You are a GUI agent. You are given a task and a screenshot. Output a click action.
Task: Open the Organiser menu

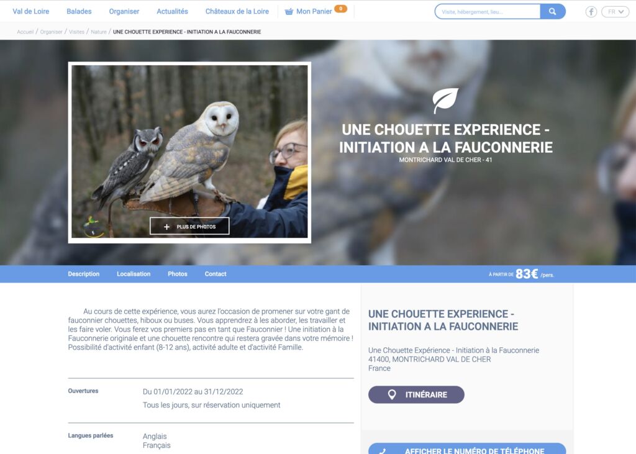tap(124, 11)
